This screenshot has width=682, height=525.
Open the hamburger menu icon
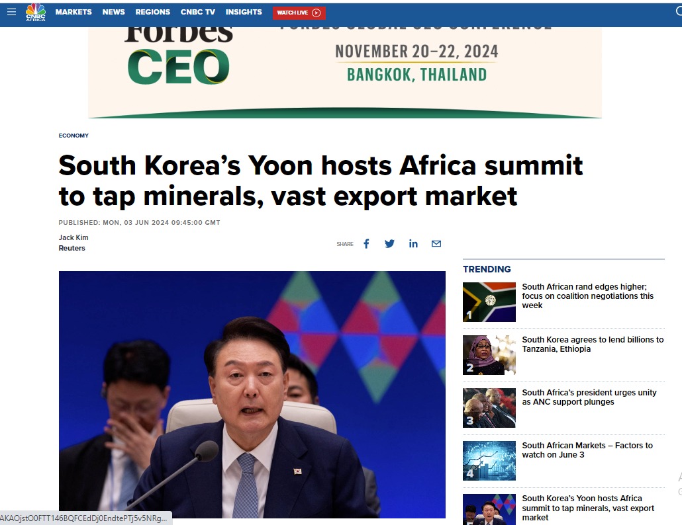(x=12, y=12)
